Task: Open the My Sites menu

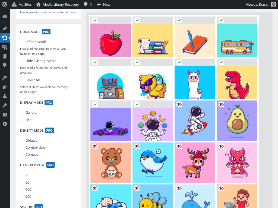Action: (21, 4)
